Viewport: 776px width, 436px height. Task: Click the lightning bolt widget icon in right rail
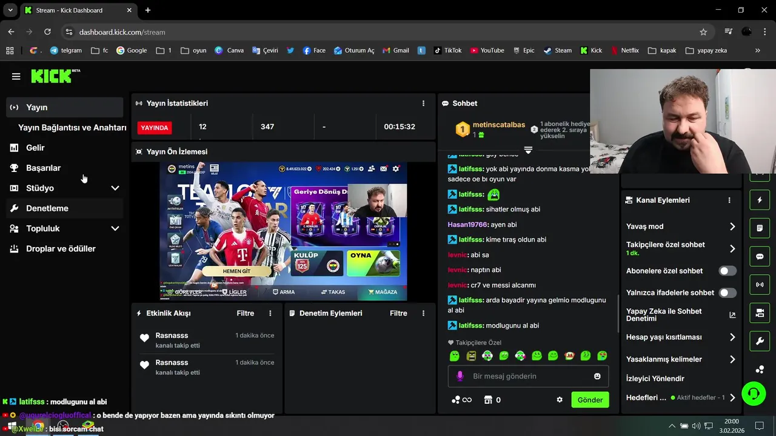760,200
